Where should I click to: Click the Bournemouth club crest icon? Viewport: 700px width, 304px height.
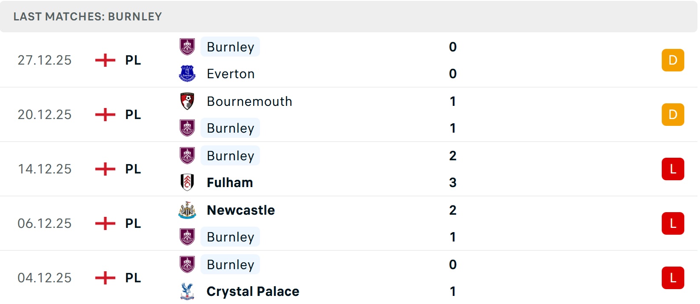click(x=187, y=101)
